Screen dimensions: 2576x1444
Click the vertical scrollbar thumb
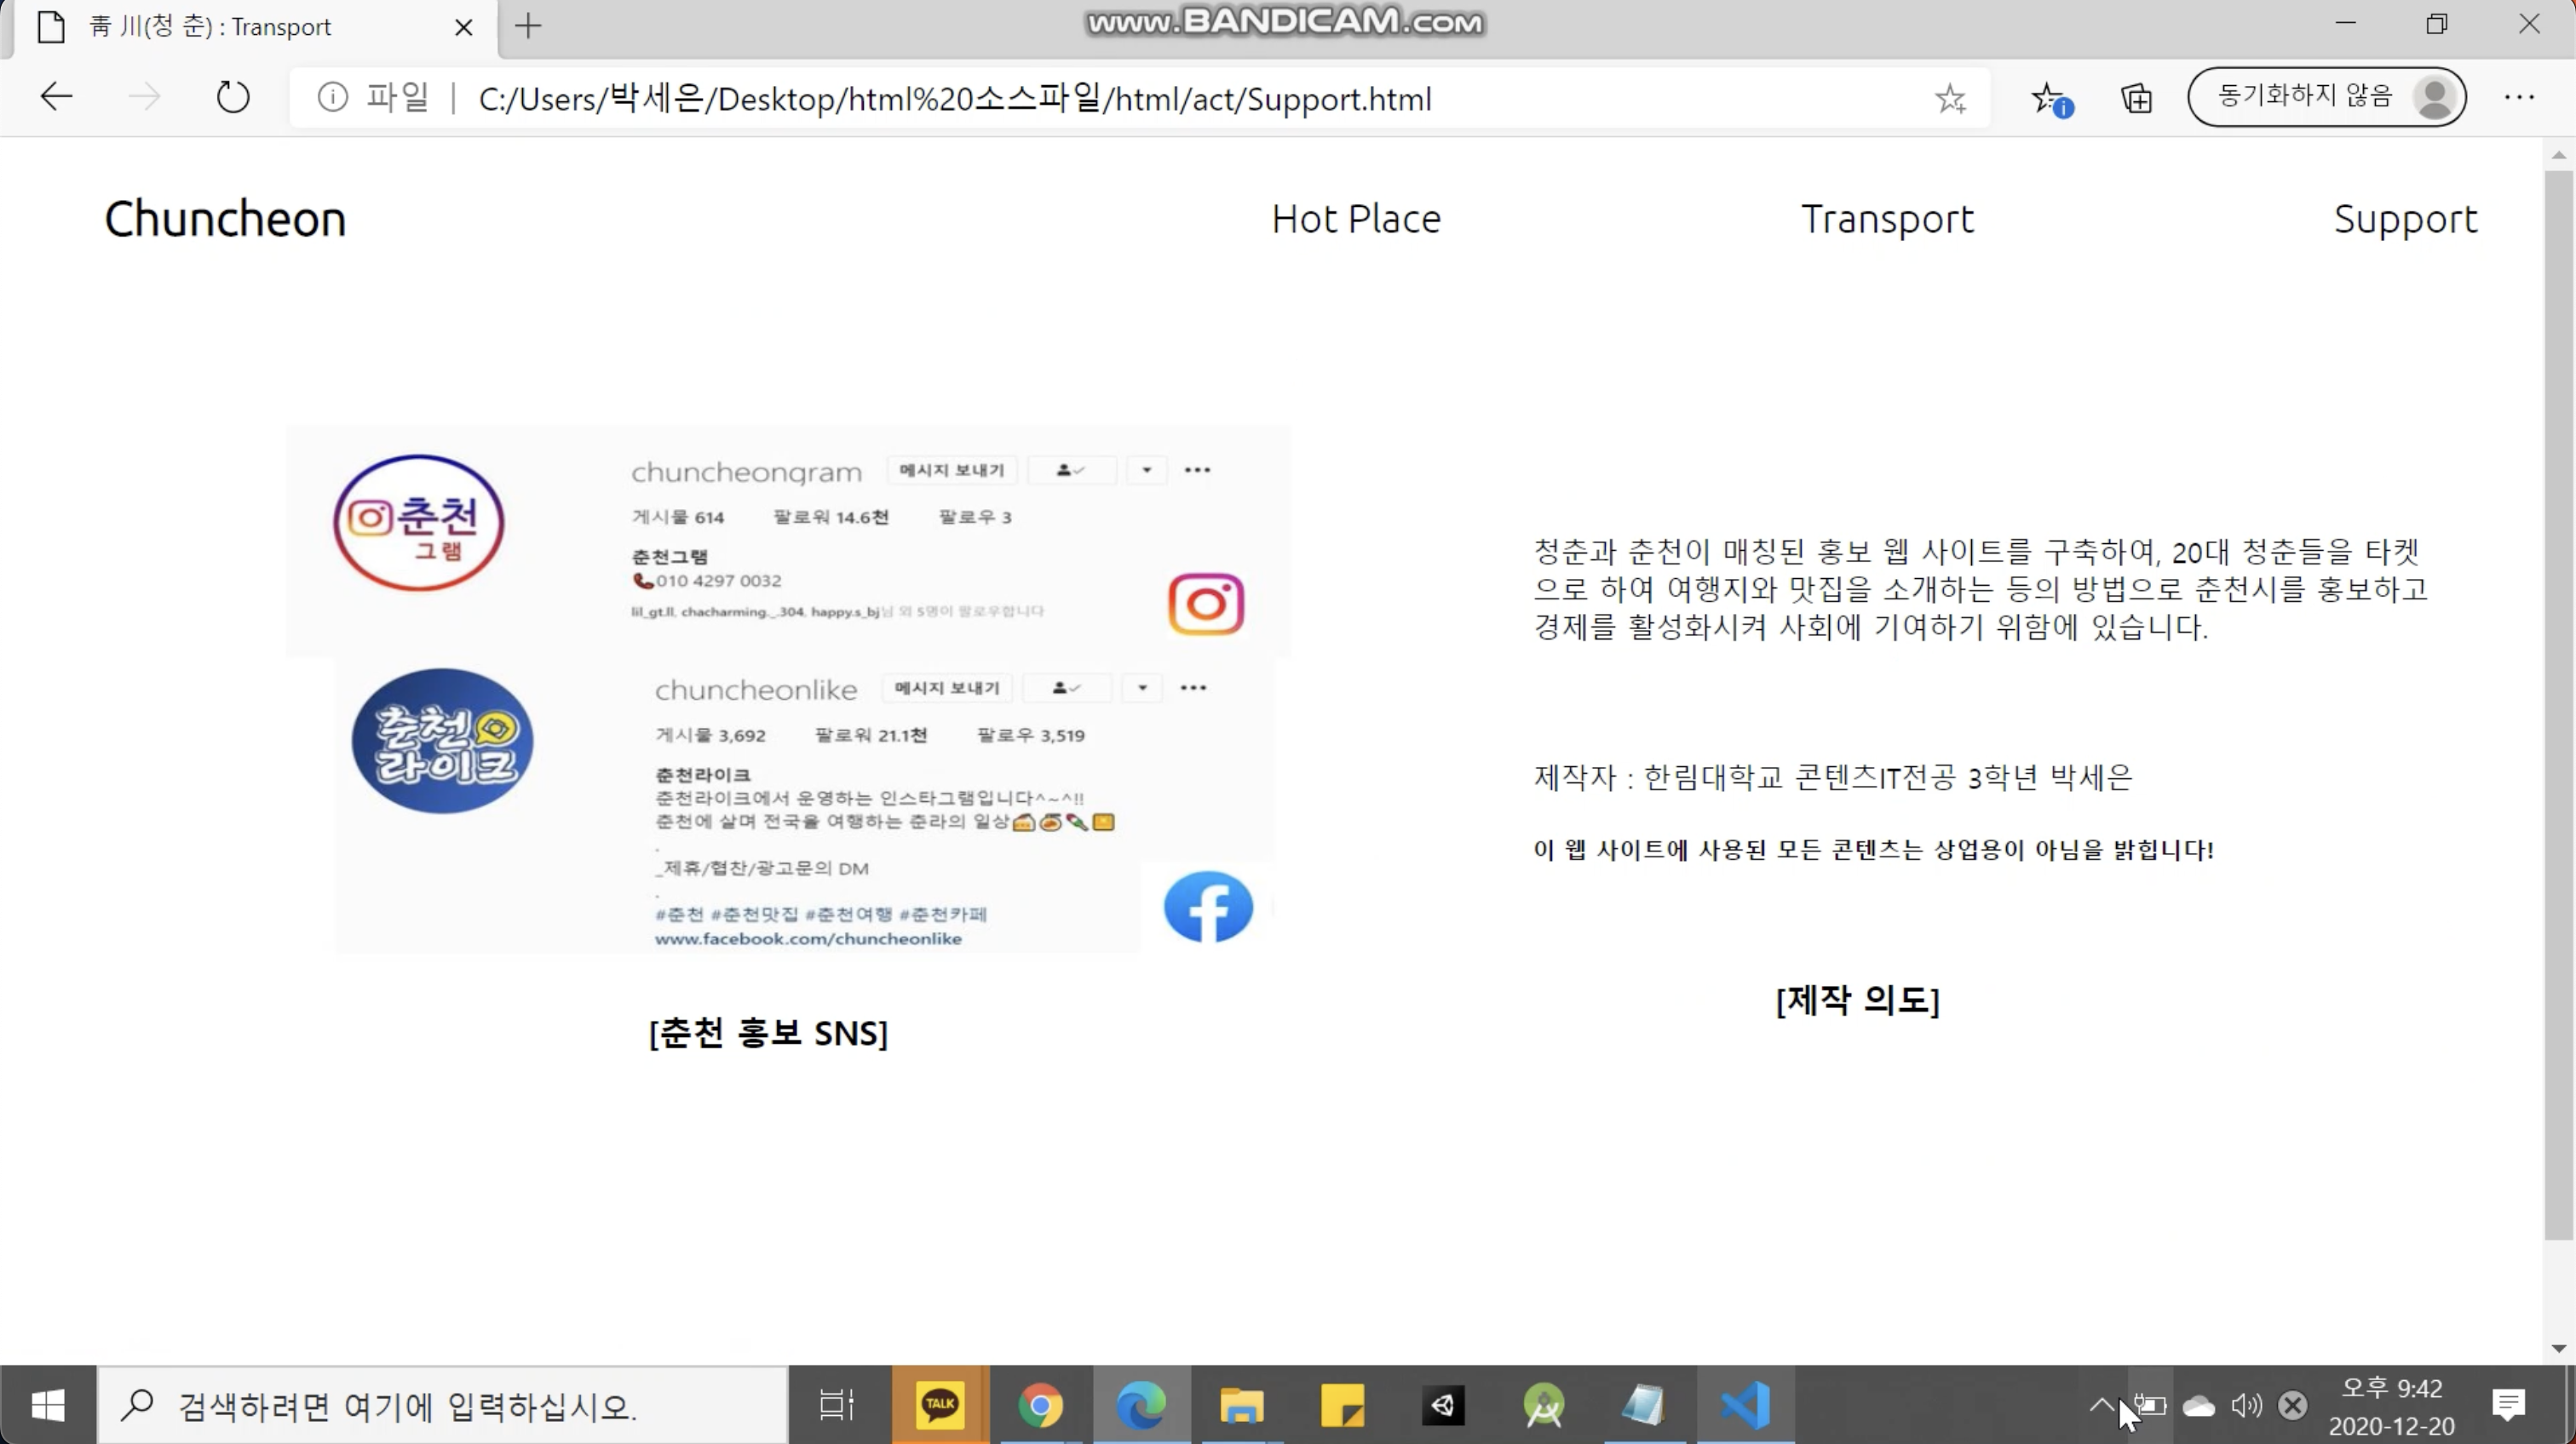tap(2558, 700)
